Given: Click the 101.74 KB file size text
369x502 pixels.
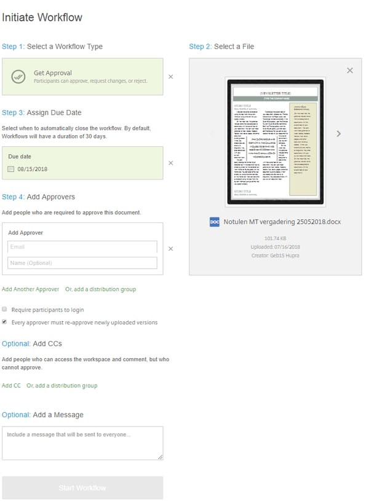Looking at the screenshot, I should click(x=275, y=238).
